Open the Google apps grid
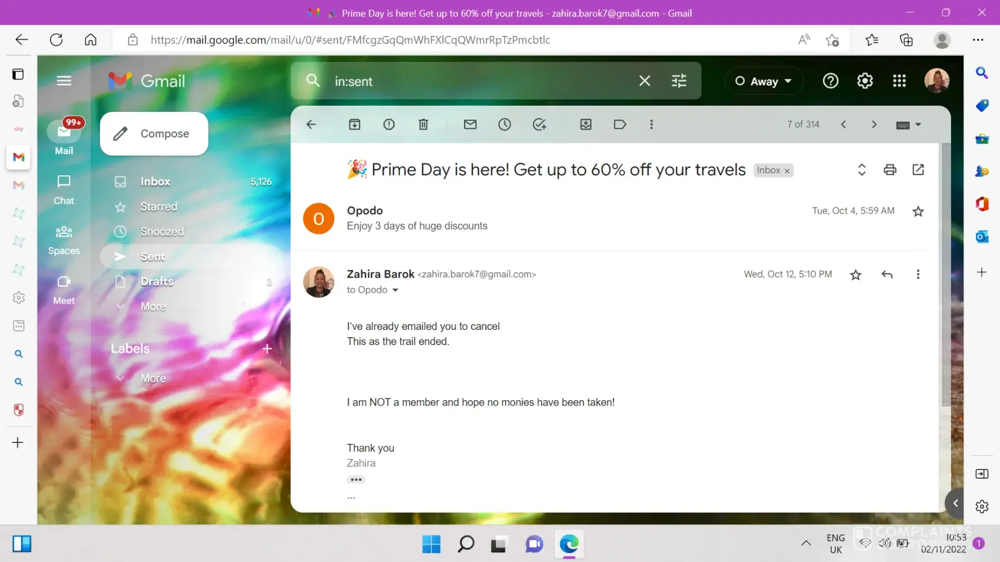Viewport: 1000px width, 562px height. pyautogui.click(x=899, y=81)
